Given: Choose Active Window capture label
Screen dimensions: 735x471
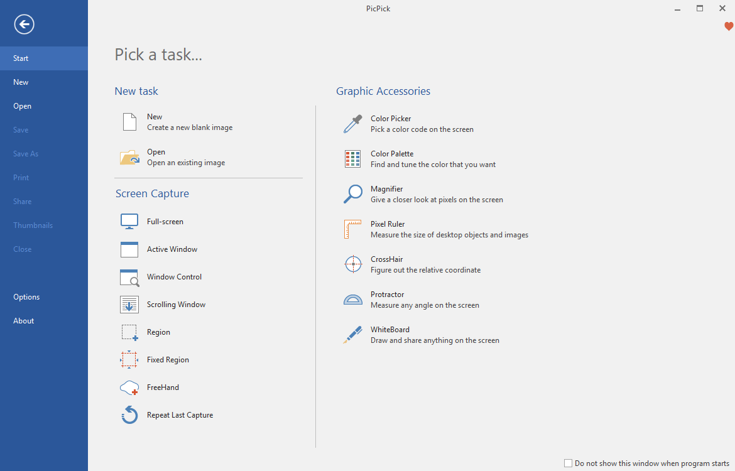Looking at the screenshot, I should 172,249.
